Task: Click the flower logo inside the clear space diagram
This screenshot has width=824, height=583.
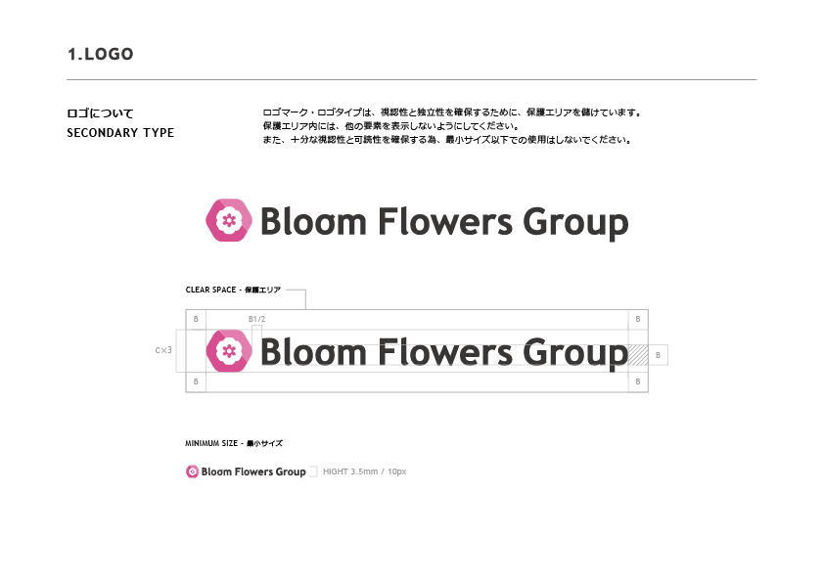Action: pos(229,350)
